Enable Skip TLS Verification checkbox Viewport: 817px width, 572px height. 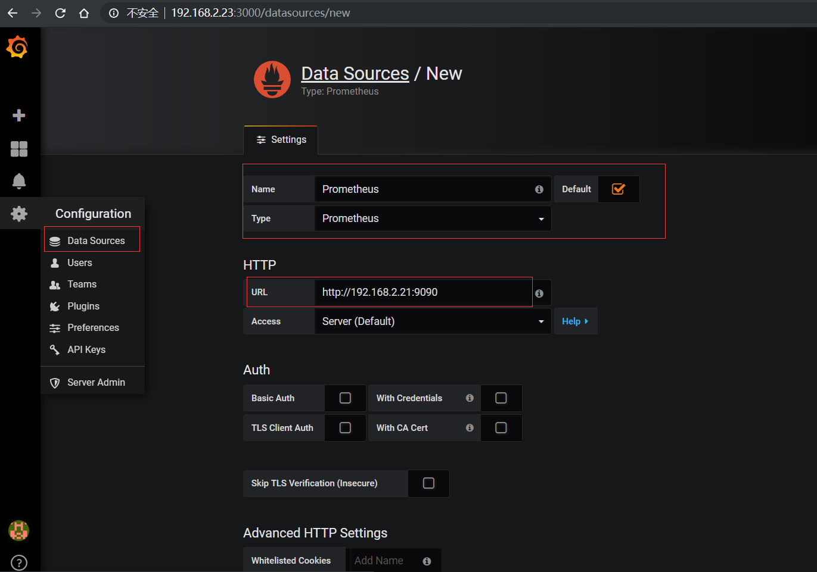click(x=428, y=483)
